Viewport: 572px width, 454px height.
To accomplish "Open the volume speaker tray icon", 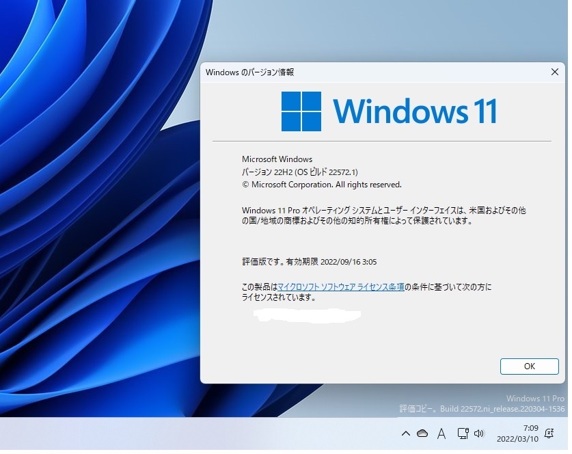I will (479, 433).
